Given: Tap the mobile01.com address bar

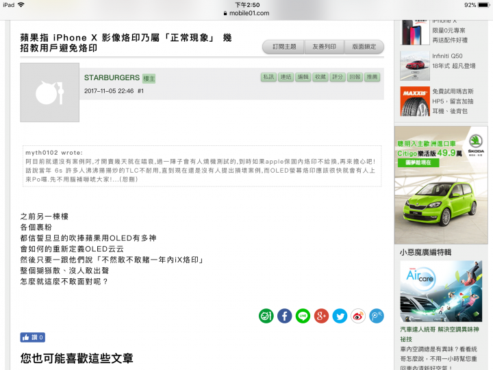Looking at the screenshot, I should click(x=246, y=13).
